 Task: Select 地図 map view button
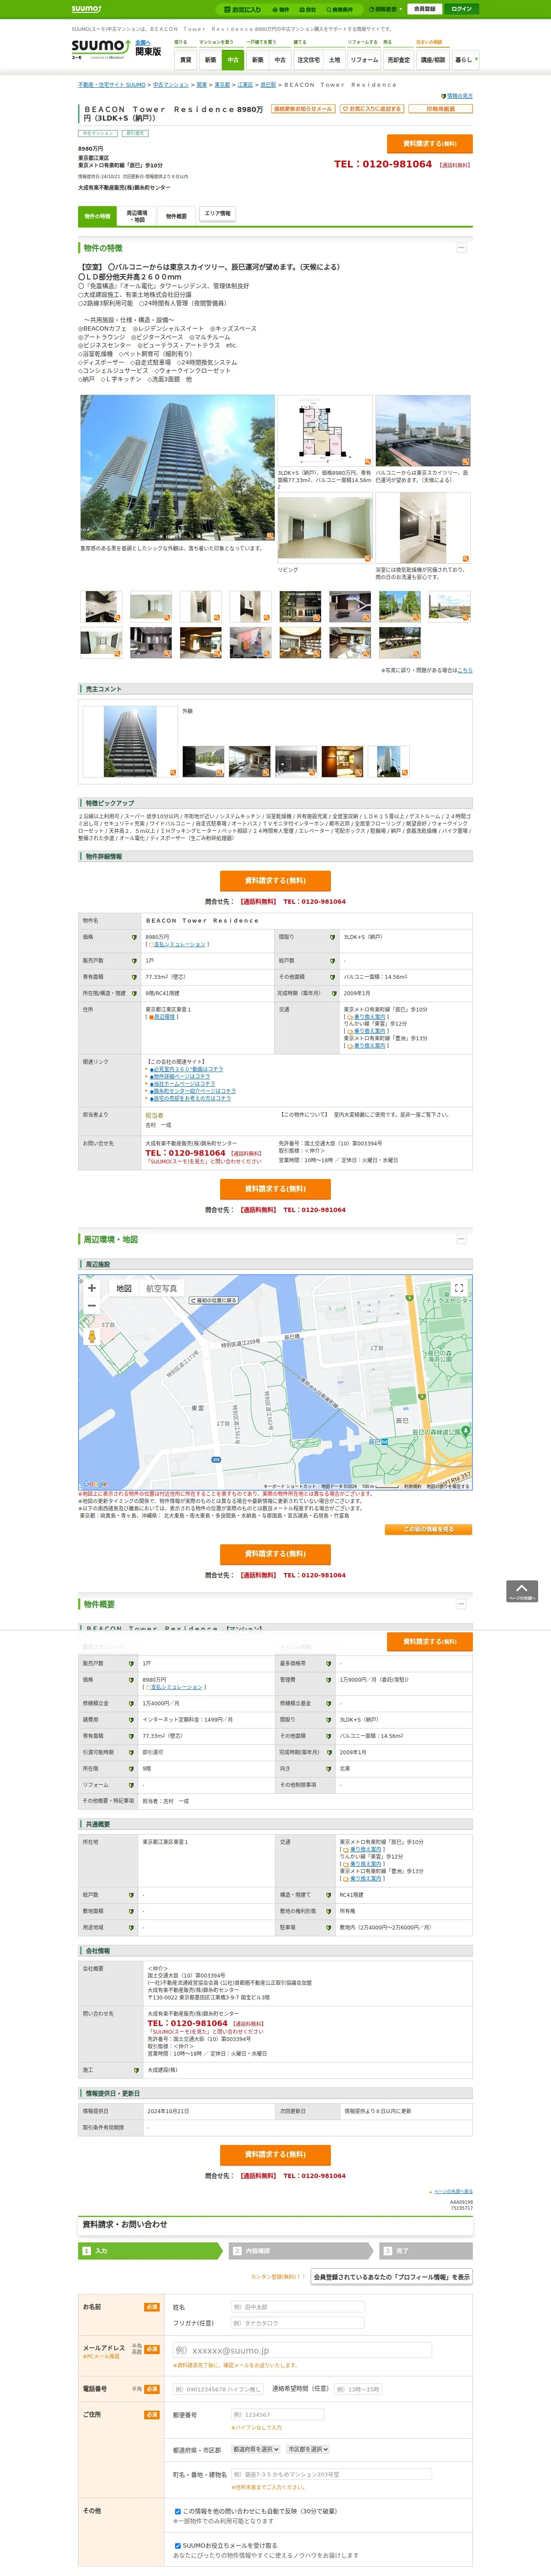click(124, 1288)
